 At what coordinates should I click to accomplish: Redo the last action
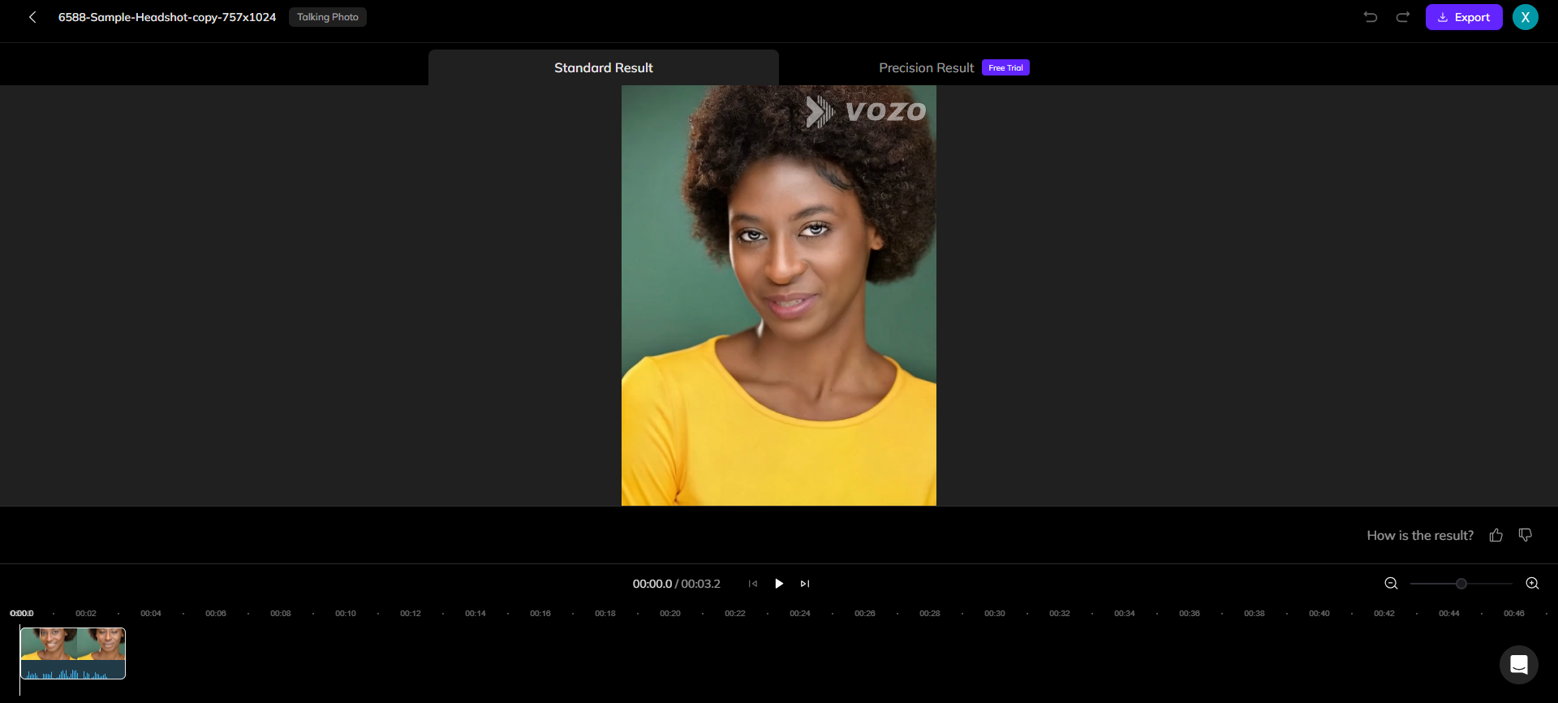(1402, 17)
